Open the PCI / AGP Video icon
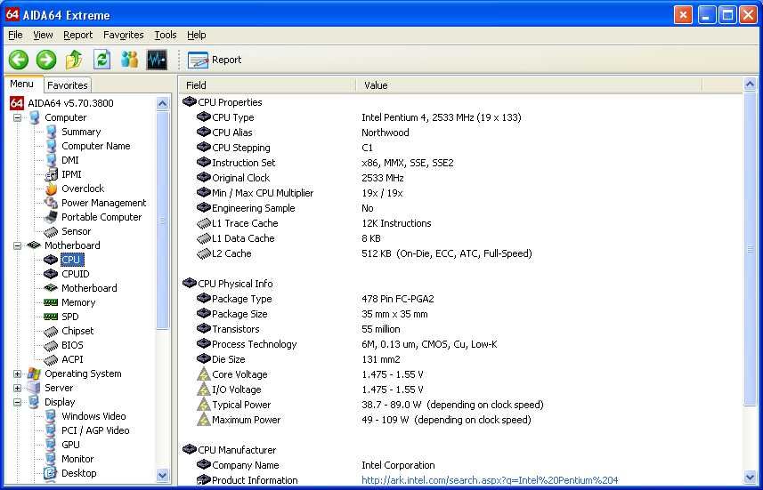The width and height of the screenshot is (763, 490). [x=51, y=430]
